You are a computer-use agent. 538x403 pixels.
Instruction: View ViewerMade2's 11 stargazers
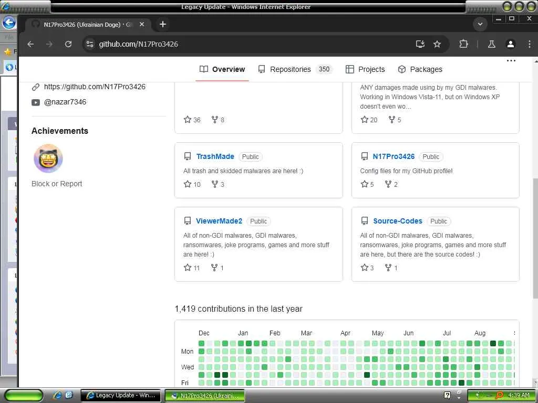pyautogui.click(x=191, y=268)
